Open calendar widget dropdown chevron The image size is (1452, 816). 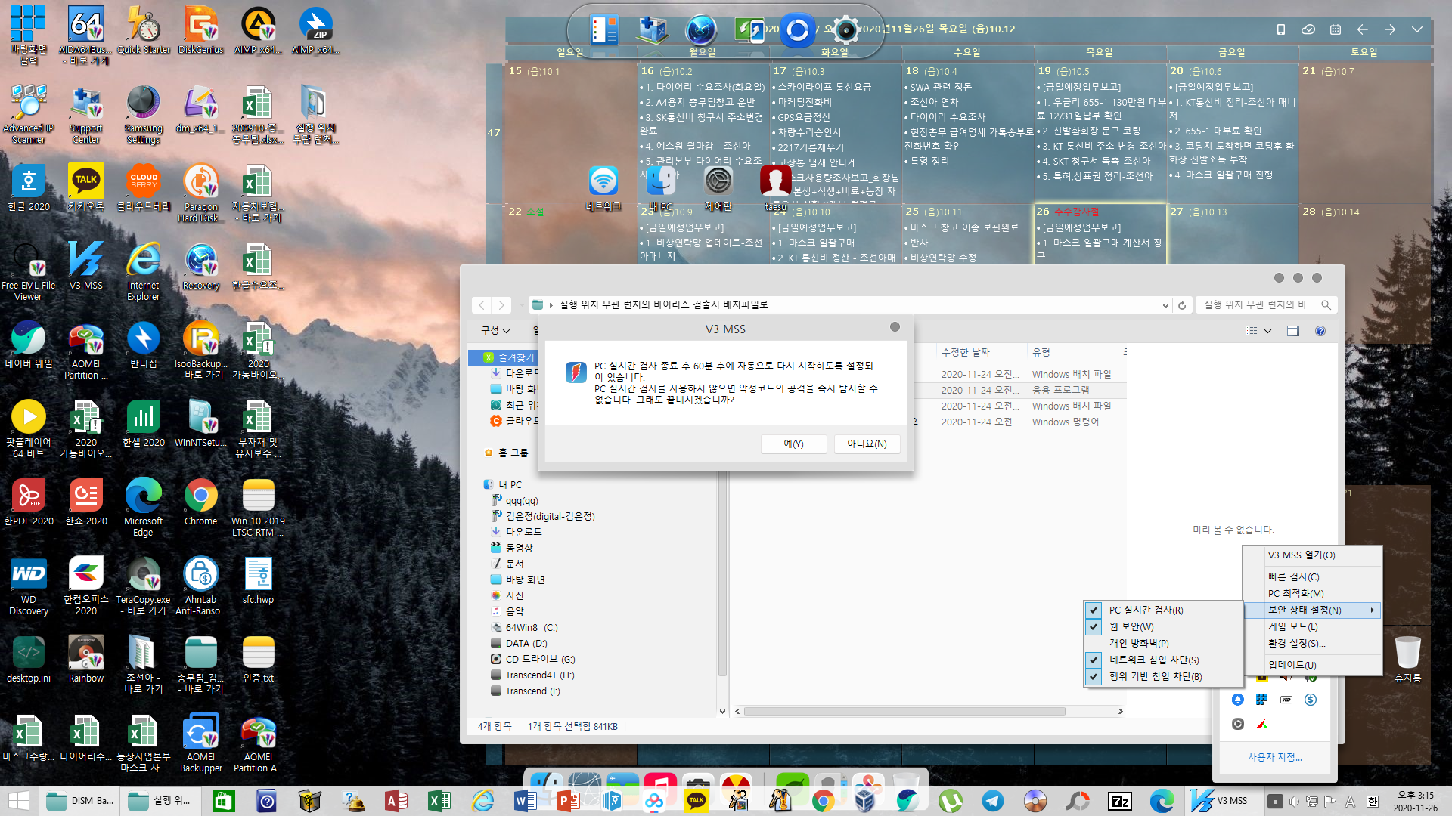[1417, 29]
